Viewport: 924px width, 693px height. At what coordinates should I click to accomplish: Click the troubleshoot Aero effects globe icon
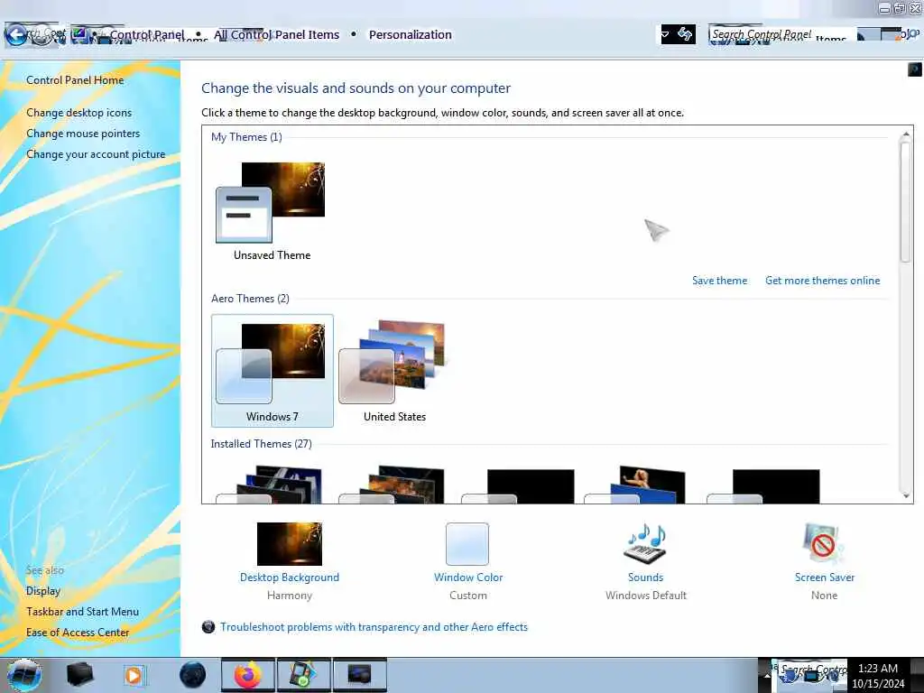point(208,627)
